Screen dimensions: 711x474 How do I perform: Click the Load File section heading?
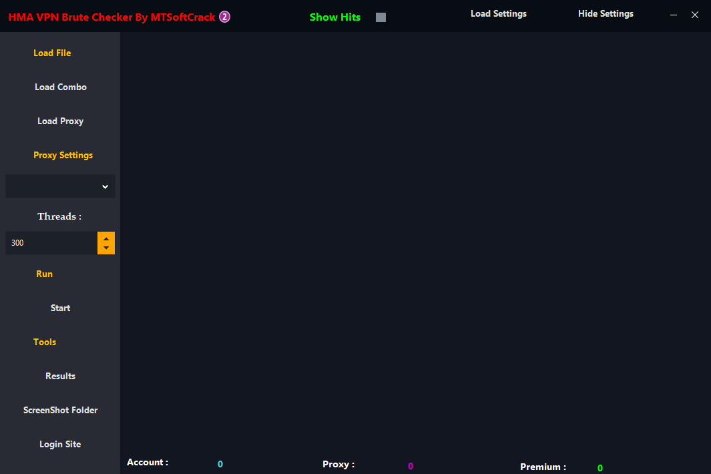[x=52, y=53]
